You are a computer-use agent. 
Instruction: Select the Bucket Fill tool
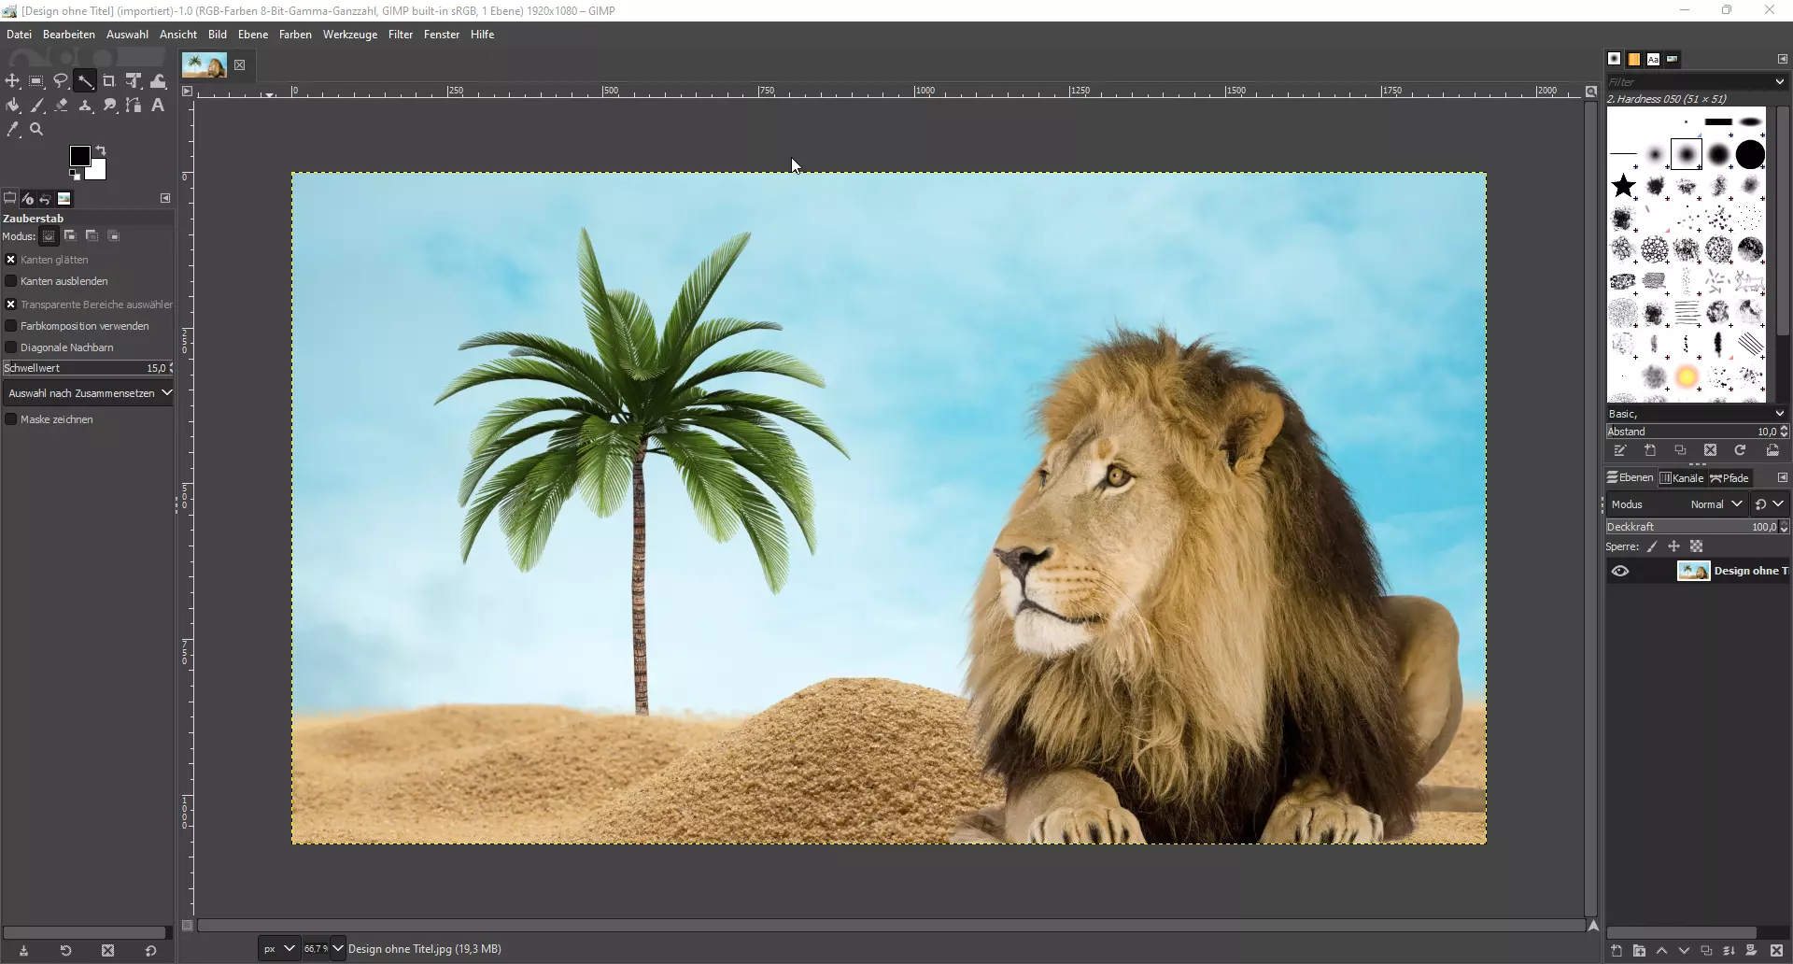13,106
